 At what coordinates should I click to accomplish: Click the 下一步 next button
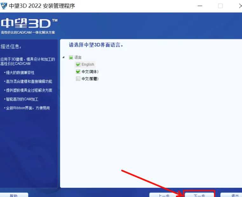pos(199,195)
